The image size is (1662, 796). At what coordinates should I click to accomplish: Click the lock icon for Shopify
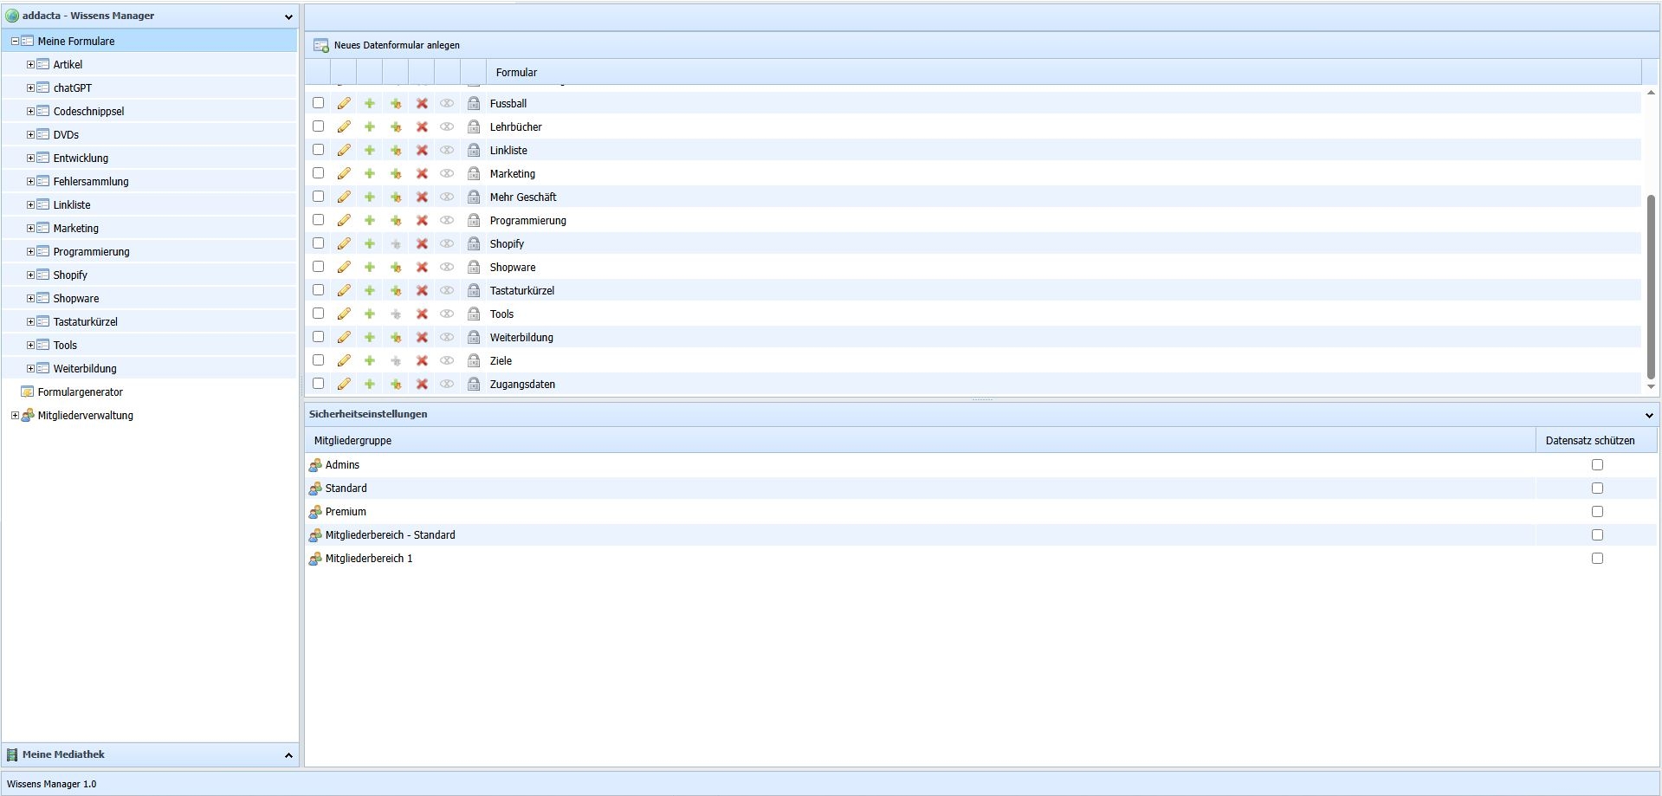click(474, 243)
